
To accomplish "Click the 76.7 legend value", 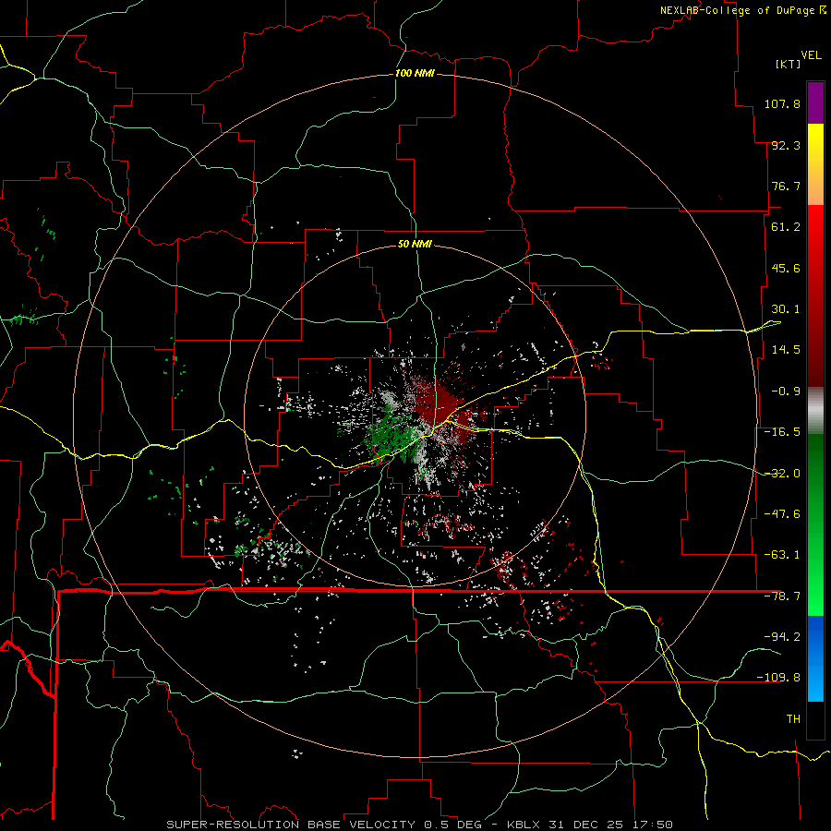I will coord(786,186).
